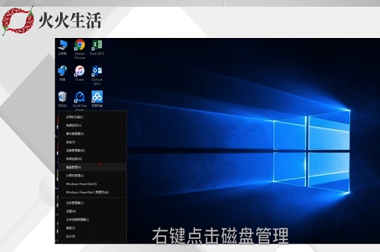380x252 pixels.
Task: Open File Explorer (文件资源管理器) from menu
Action: [93, 220]
